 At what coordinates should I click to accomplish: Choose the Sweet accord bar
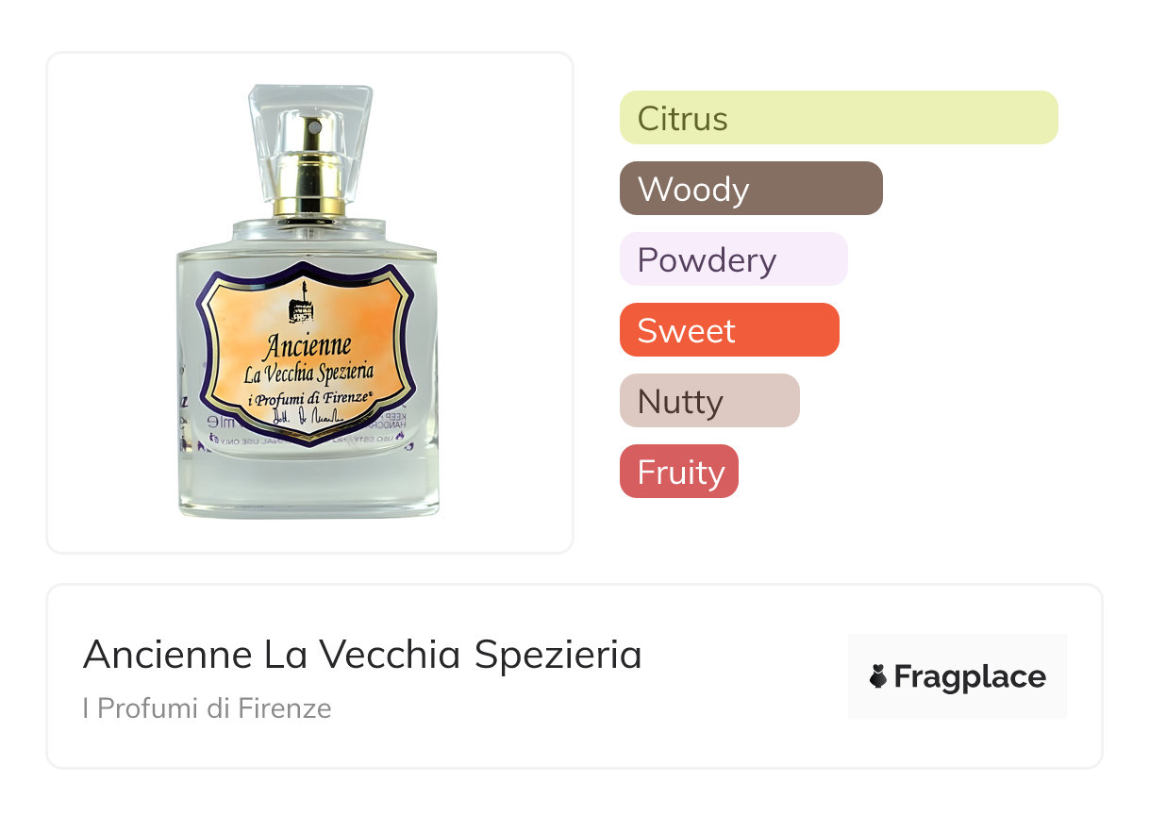pyautogui.click(x=728, y=330)
